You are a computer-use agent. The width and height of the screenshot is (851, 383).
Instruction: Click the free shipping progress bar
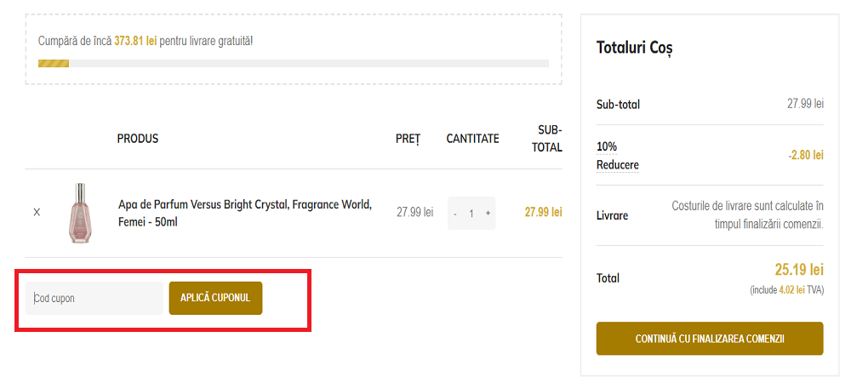click(294, 63)
